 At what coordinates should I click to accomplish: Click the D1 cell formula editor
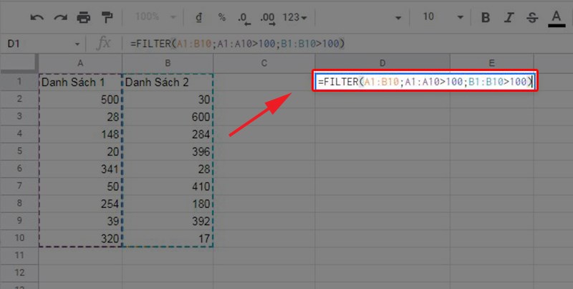[x=425, y=81]
